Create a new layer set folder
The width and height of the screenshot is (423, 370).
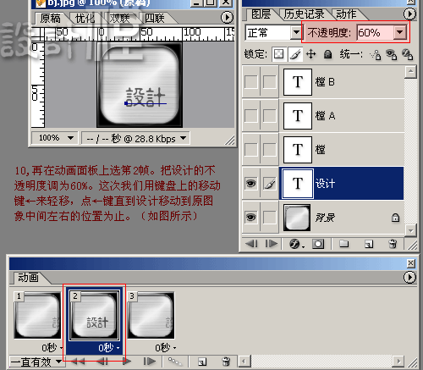click(x=343, y=243)
